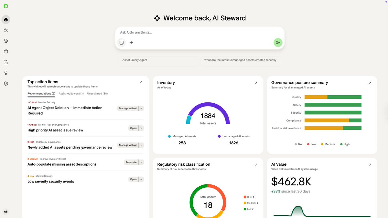Open the lightbulb insights icon in sidebar

(6, 73)
